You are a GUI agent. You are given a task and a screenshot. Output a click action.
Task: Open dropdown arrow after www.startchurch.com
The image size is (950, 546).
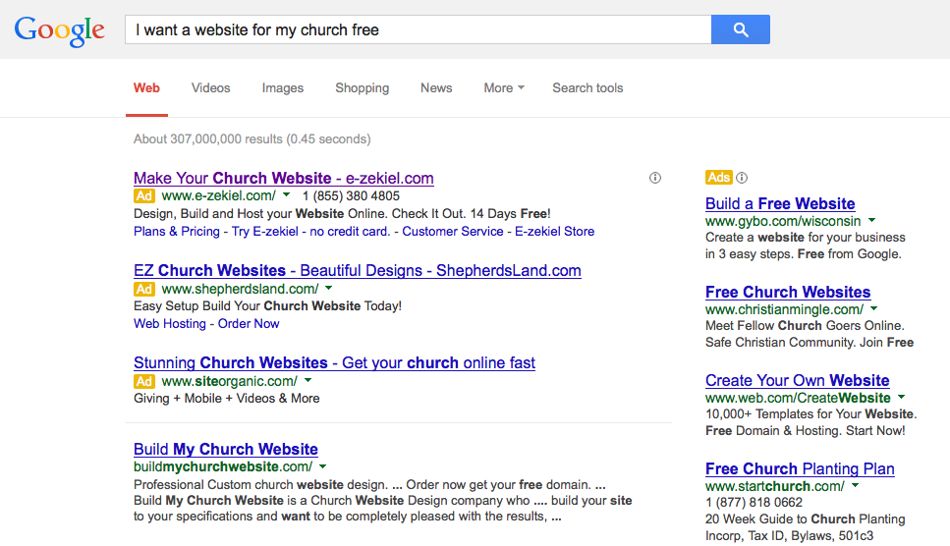pyautogui.click(x=855, y=485)
